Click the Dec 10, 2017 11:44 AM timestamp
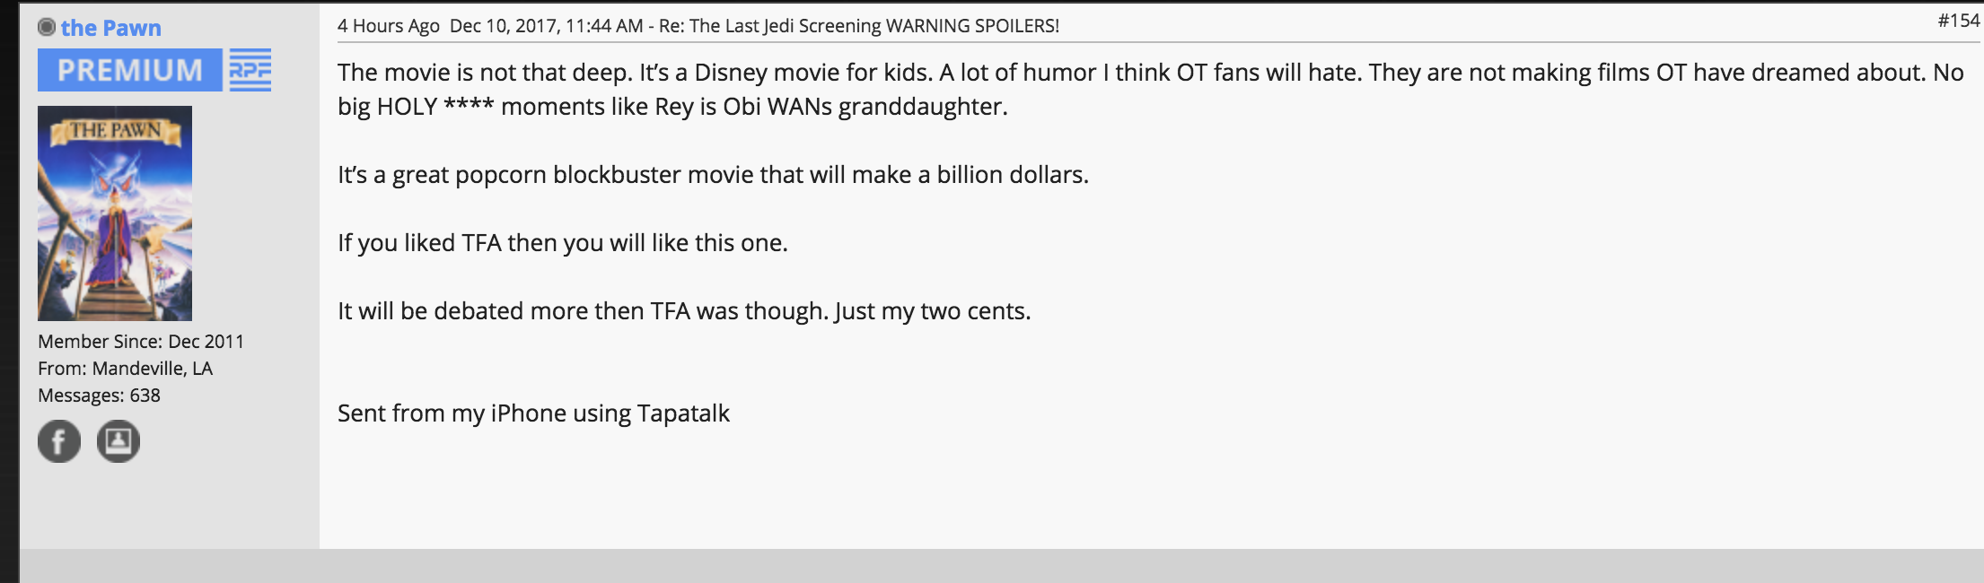This screenshot has height=583, width=1984. pyautogui.click(x=546, y=26)
